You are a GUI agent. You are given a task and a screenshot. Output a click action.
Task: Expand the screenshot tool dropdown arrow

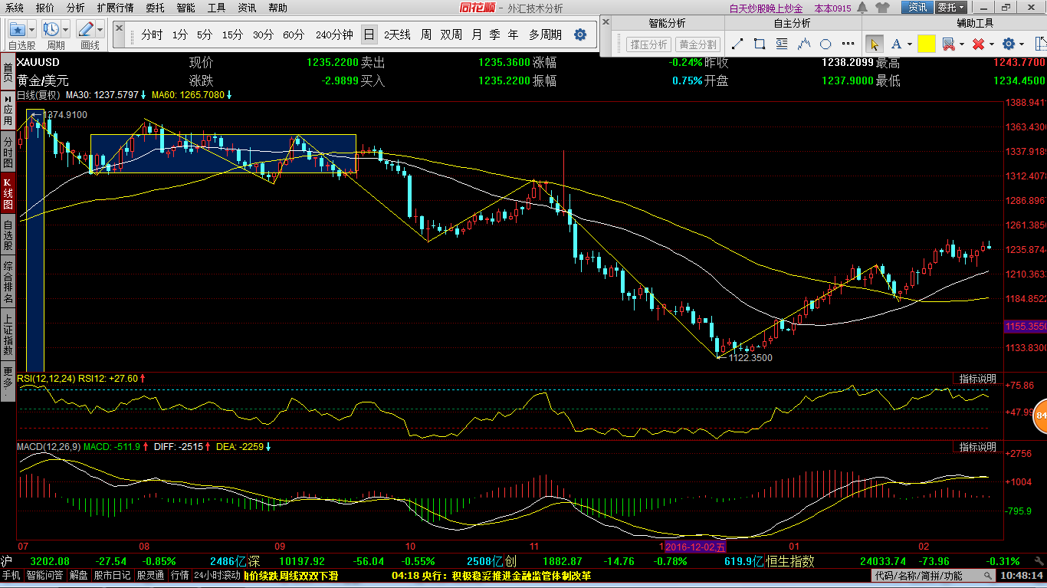[x=961, y=44]
